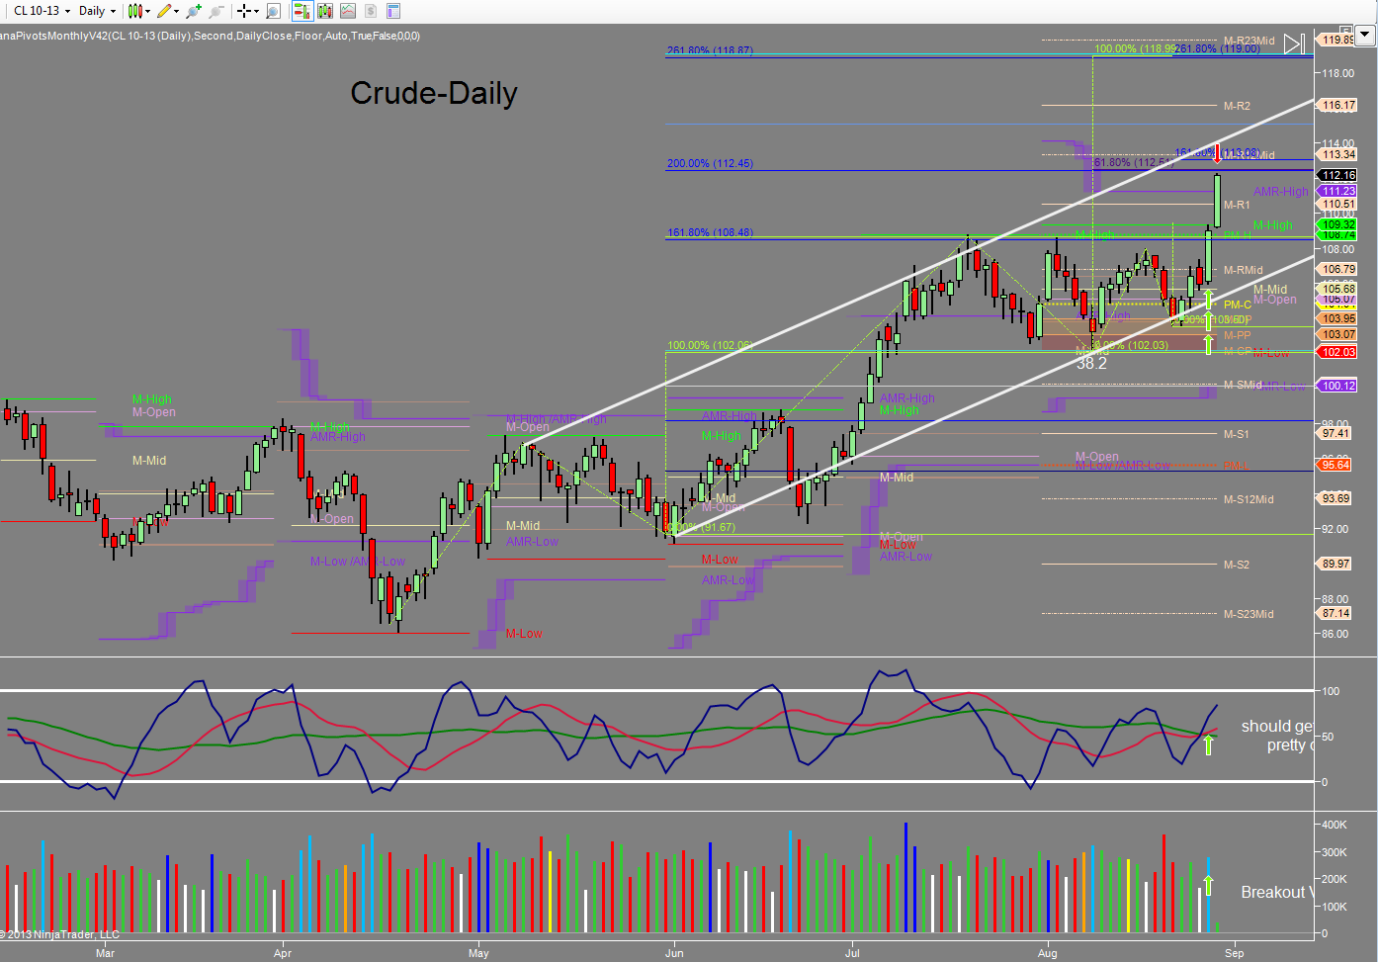Image resolution: width=1378 pixels, height=962 pixels.
Task: Click the Mar label on the time axis
Action: point(105,953)
